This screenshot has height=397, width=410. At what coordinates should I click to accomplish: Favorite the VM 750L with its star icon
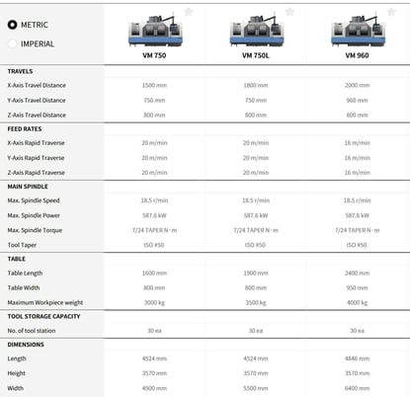tap(289, 12)
